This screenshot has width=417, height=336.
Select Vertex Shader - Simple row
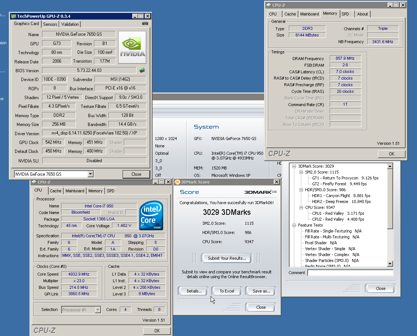coord(330,249)
